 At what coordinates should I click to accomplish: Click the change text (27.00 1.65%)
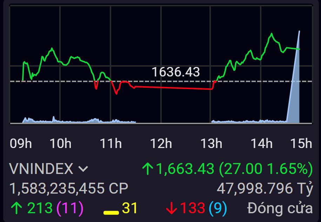(265, 169)
